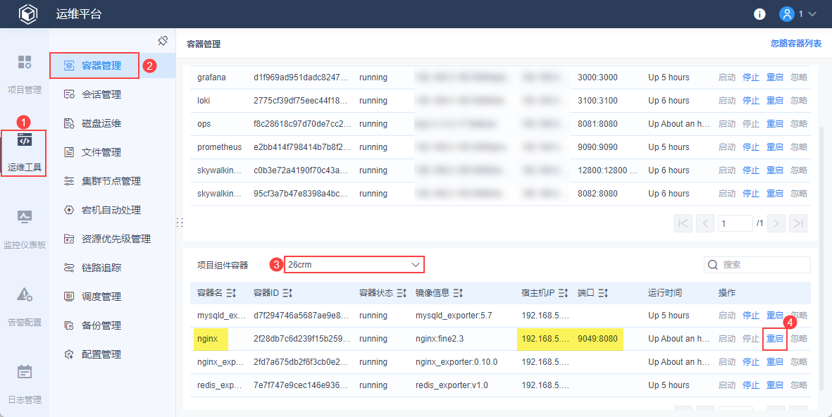Click 停止 for mysqld_exporter container
832x417 pixels.
tap(751, 315)
